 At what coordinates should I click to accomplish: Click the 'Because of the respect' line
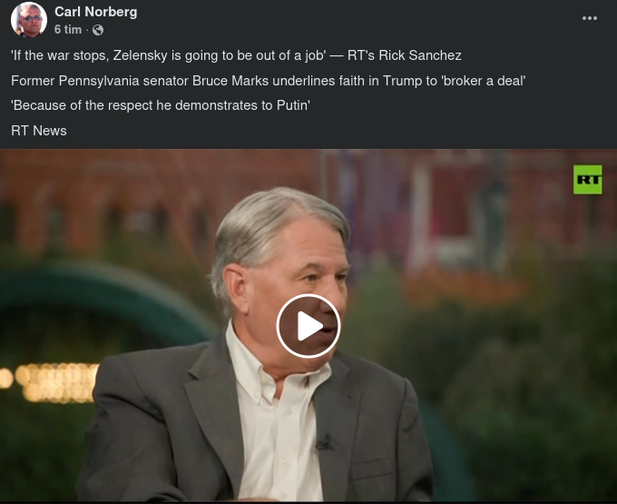161,105
